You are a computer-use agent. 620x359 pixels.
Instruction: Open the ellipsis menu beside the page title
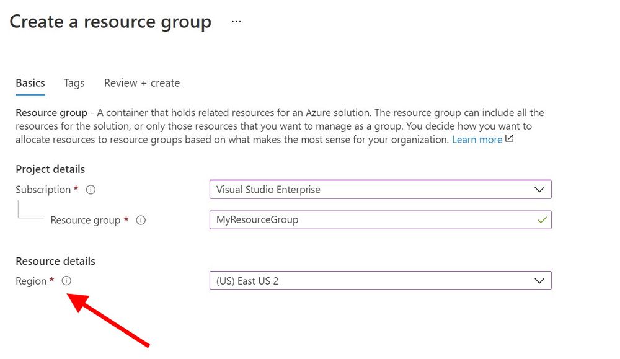236,20
